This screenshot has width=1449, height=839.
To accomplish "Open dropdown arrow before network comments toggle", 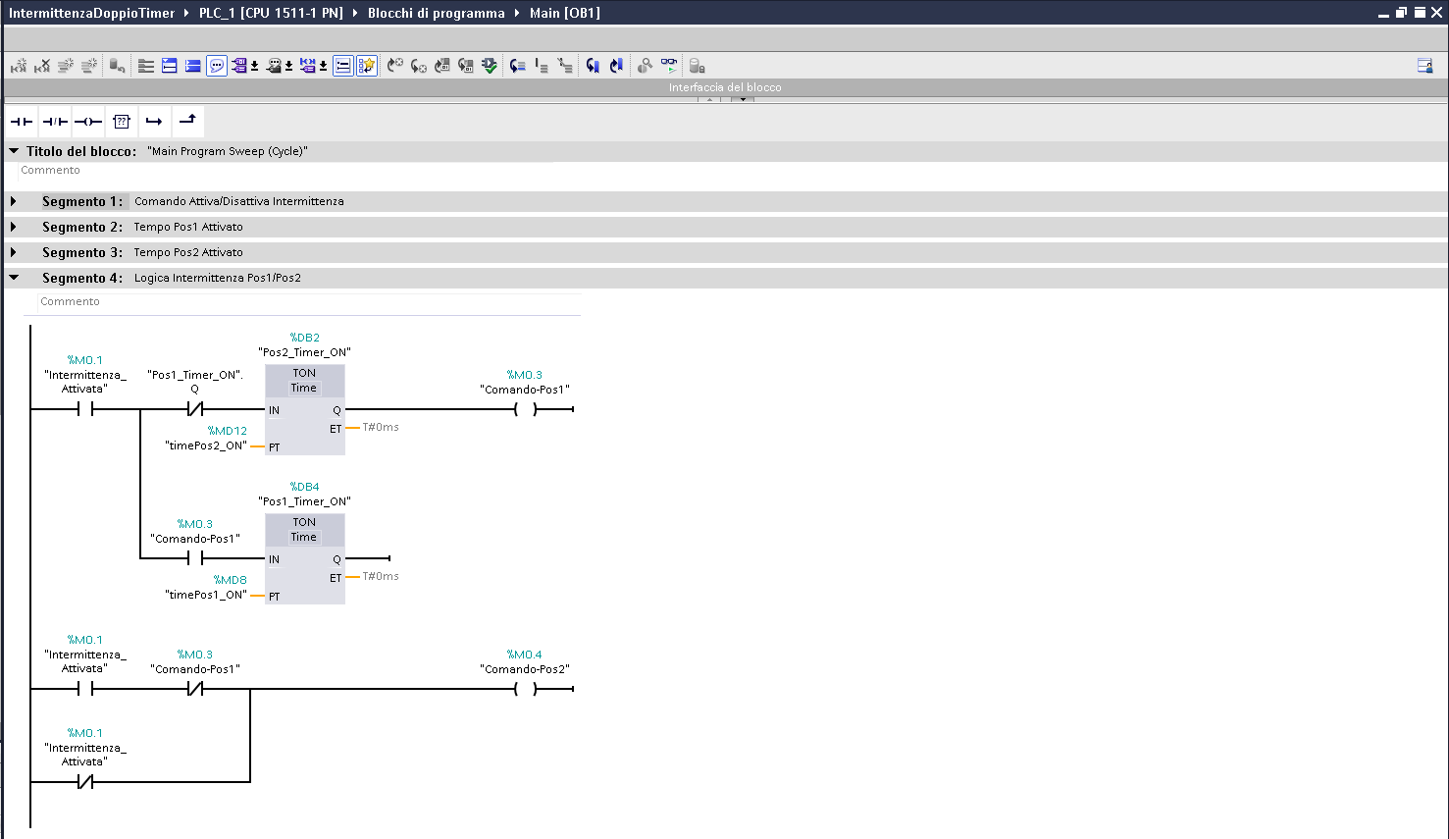I will point(323,67).
